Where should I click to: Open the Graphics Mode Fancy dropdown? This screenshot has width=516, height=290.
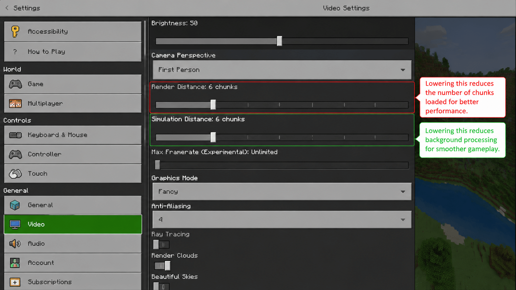tap(282, 192)
